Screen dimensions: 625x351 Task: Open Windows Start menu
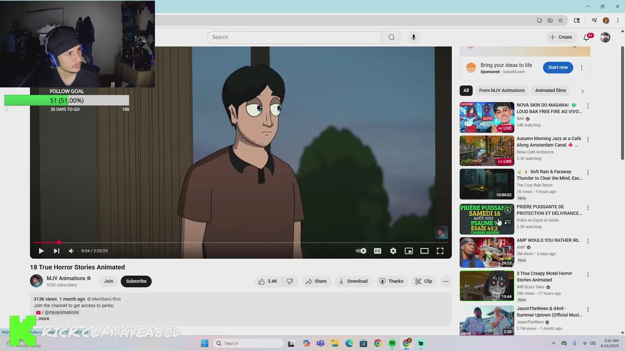tap(205, 343)
